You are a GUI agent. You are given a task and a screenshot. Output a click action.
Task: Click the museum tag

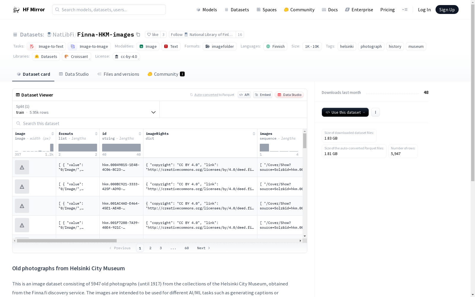click(x=416, y=46)
